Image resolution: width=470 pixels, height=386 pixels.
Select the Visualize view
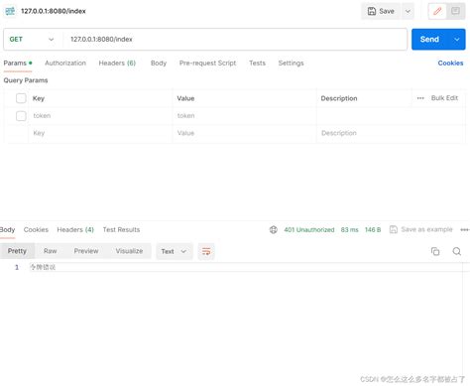coord(129,251)
